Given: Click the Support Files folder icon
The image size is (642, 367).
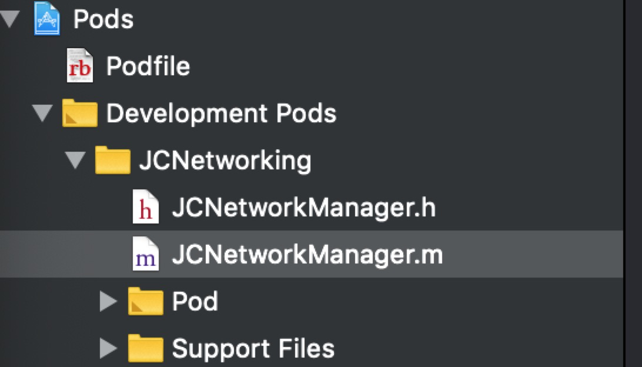Looking at the screenshot, I should tap(145, 348).
